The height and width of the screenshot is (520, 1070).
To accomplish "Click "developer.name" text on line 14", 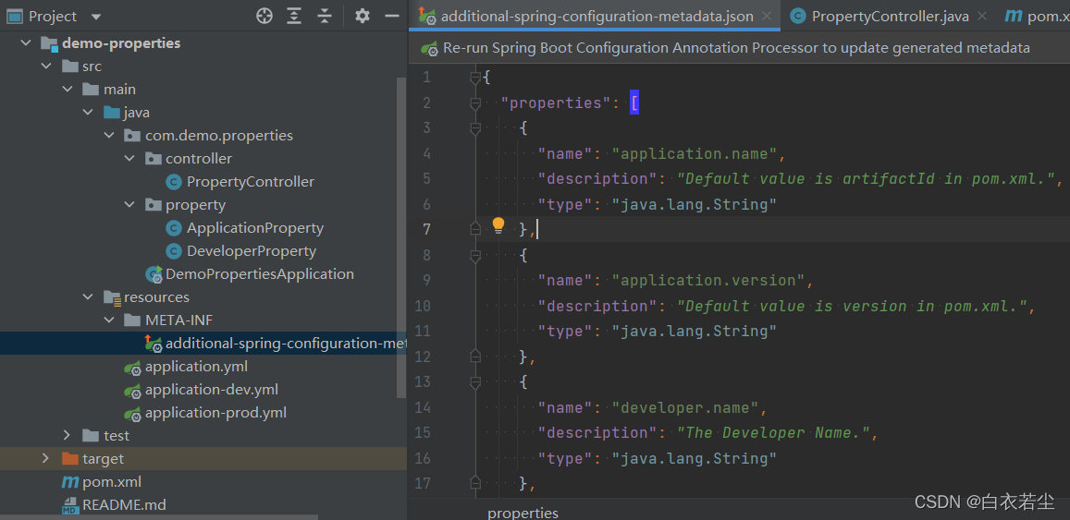I will [x=685, y=407].
